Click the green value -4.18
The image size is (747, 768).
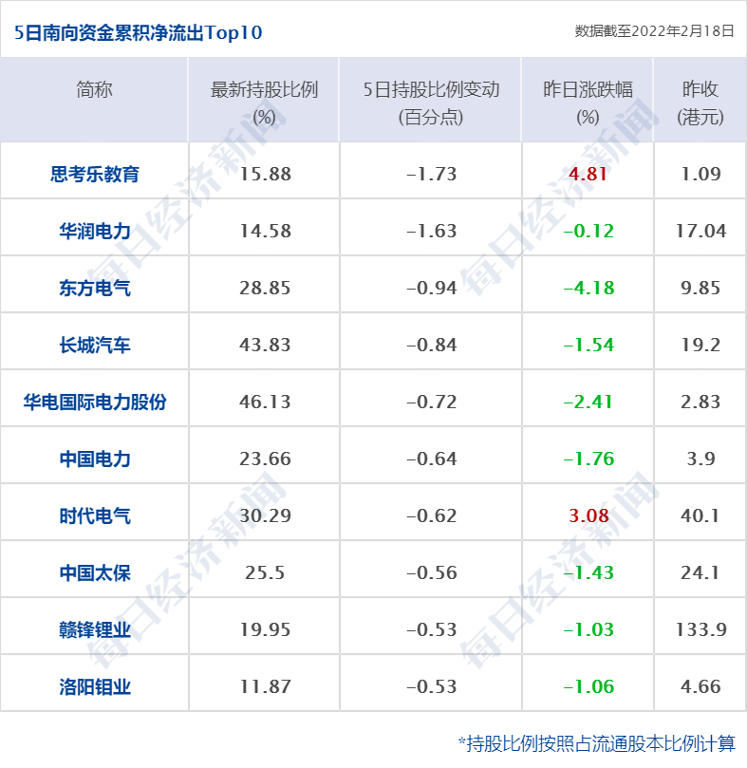click(x=588, y=288)
